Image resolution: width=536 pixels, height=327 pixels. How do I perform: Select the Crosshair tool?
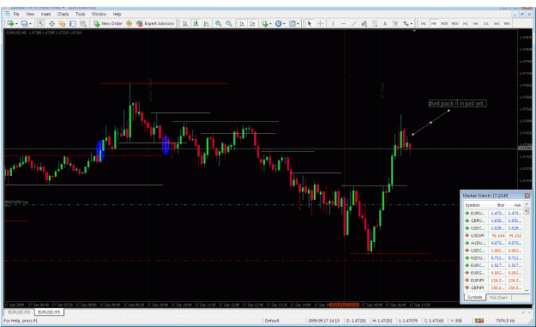pos(320,23)
